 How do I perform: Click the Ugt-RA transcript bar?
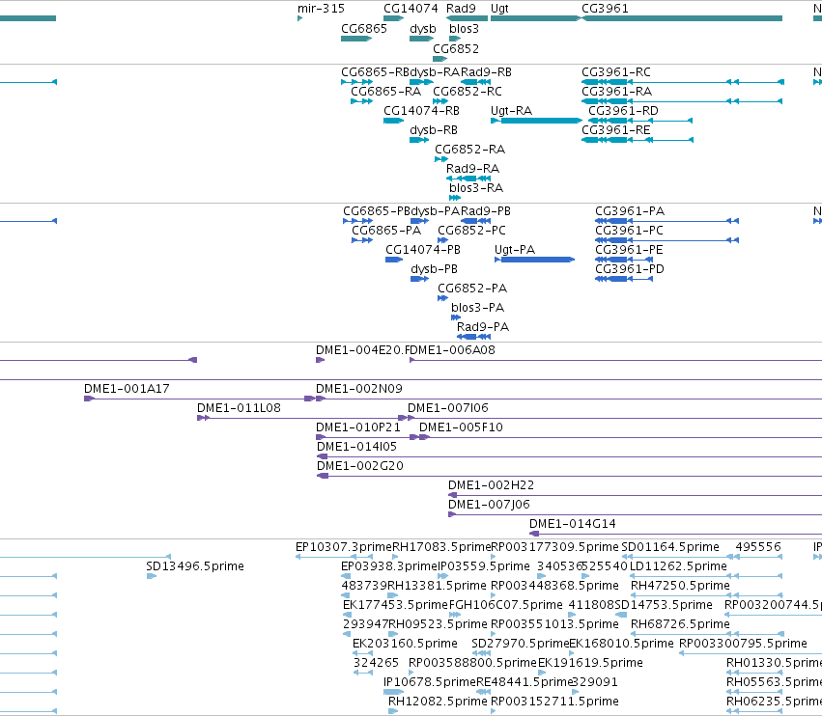(x=537, y=121)
